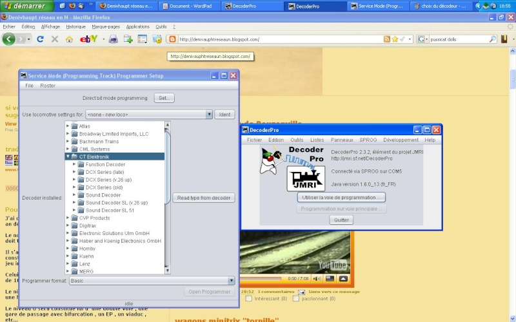Mute the YouTube video volume
The height and width of the screenshot is (322, 516).
pos(317,279)
